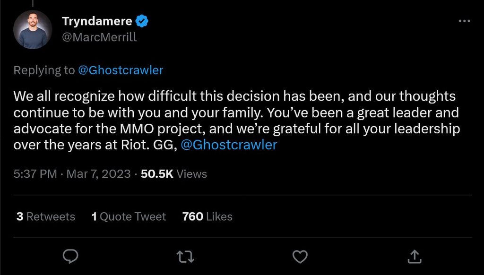Select the @MarcMerrill username handle

coord(100,37)
